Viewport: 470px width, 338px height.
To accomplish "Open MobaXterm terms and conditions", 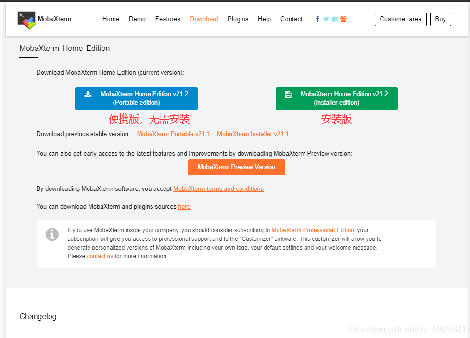I will point(218,188).
